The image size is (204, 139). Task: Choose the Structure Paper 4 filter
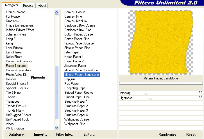[76, 115]
